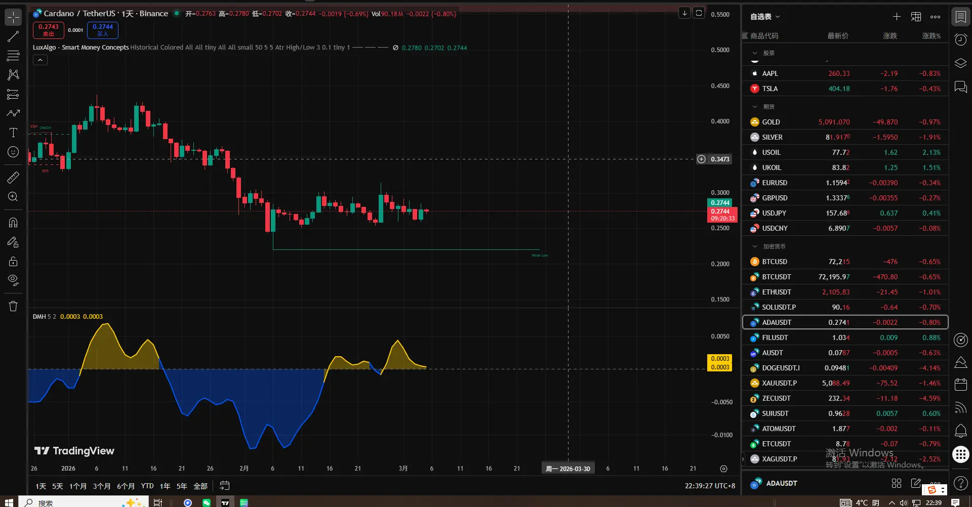Open the alerts panel in right sidebar
This screenshot has height=507, width=972.
(x=960, y=39)
